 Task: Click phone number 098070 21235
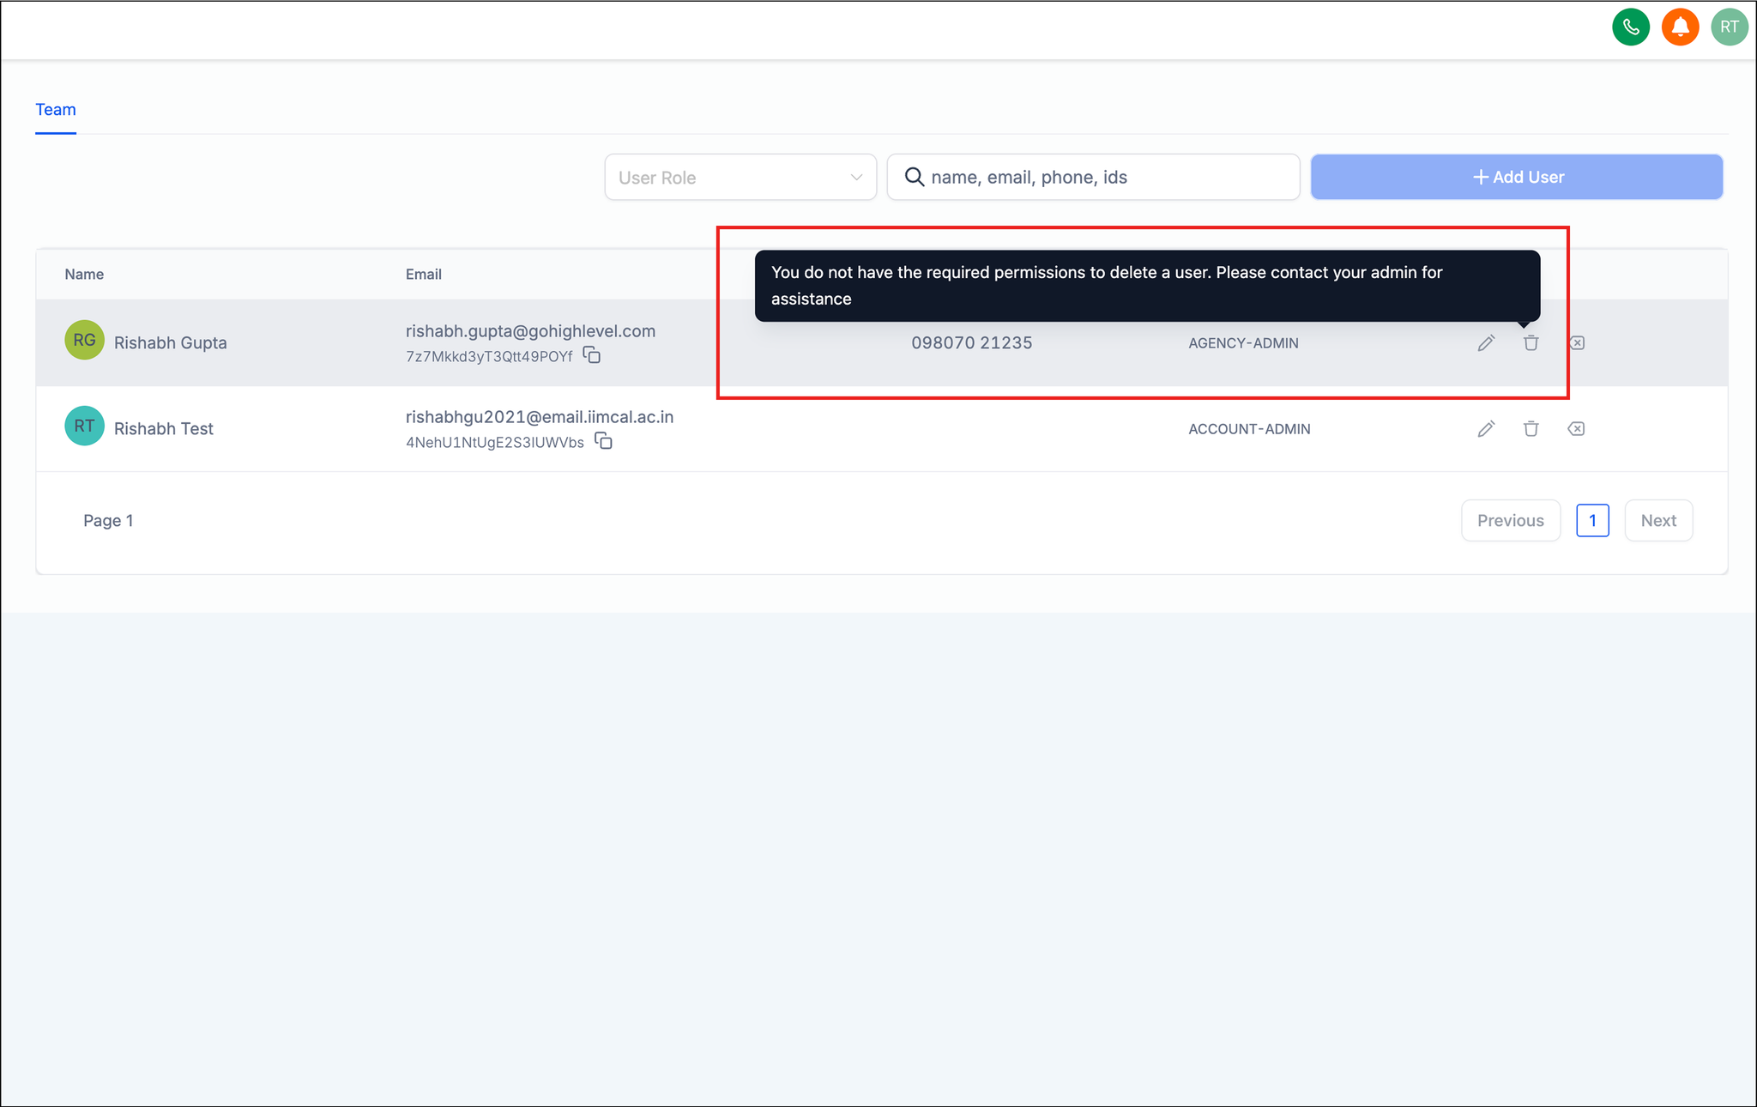[972, 343]
